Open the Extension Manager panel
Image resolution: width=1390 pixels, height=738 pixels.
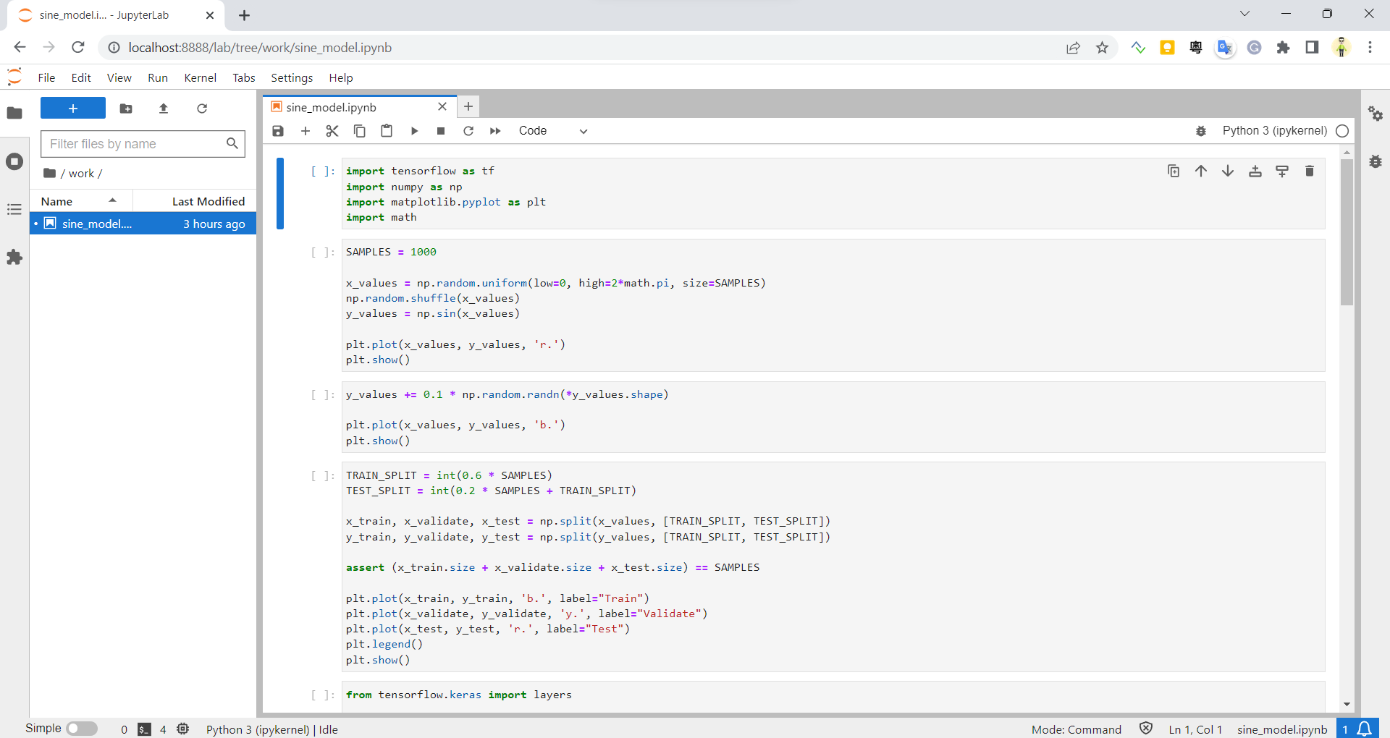(14, 258)
